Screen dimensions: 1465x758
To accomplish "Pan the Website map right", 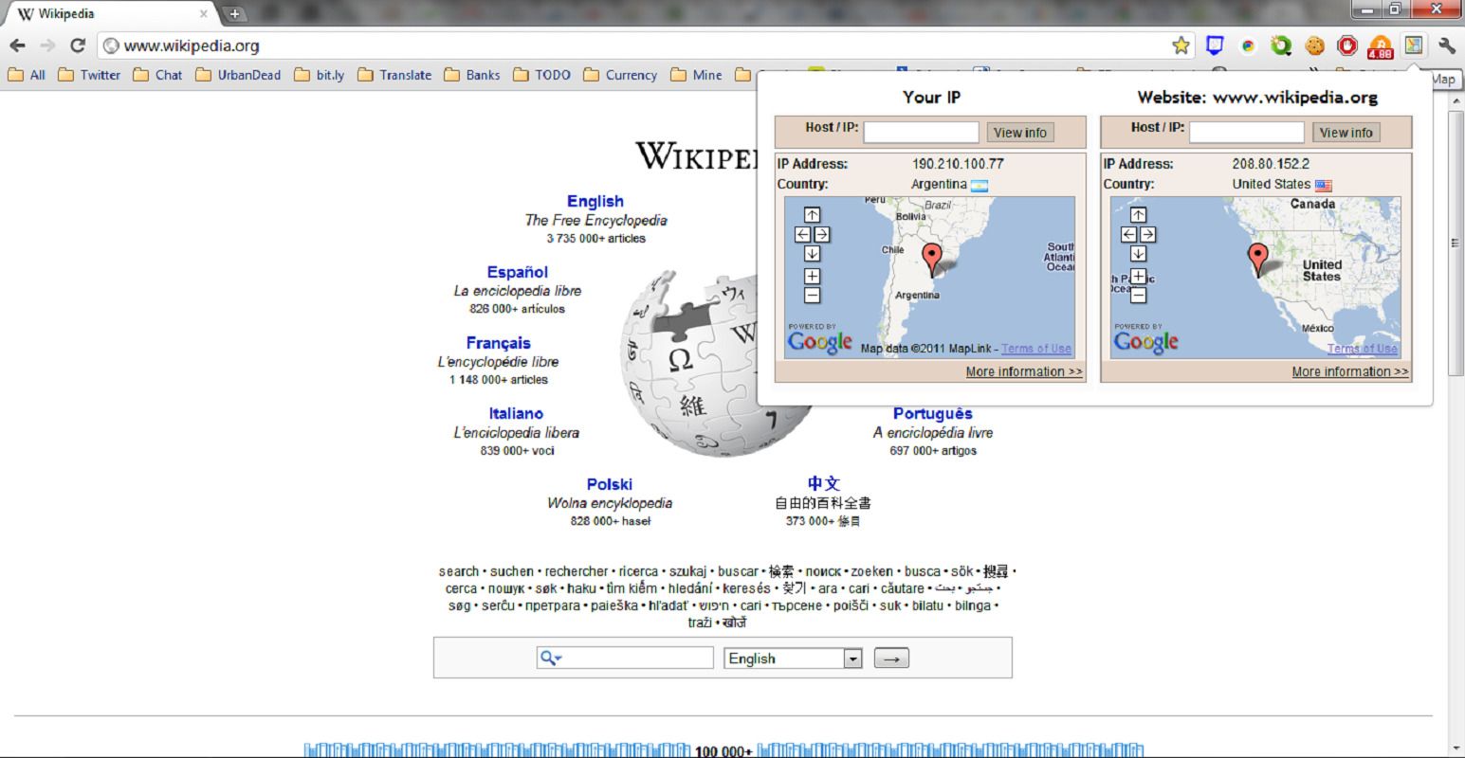I will 1148,234.
